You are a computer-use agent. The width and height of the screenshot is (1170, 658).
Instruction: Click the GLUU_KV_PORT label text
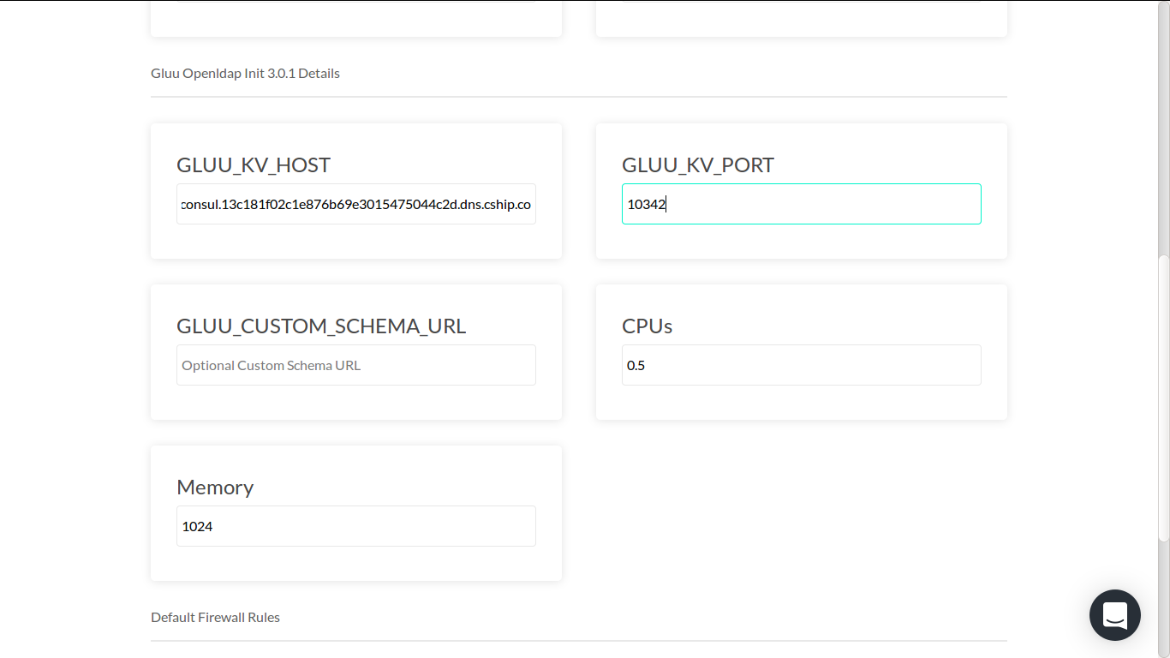tap(697, 164)
